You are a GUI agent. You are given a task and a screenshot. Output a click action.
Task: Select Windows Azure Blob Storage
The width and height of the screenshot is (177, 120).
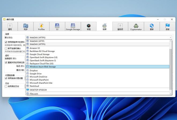point(98,67)
